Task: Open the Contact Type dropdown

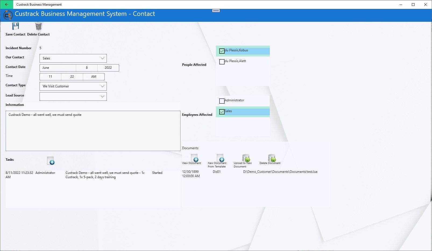Action: pyautogui.click(x=73, y=86)
